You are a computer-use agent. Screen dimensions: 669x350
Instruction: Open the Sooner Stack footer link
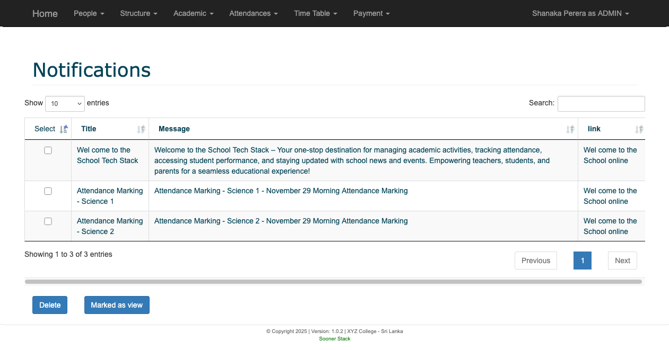tap(334, 339)
